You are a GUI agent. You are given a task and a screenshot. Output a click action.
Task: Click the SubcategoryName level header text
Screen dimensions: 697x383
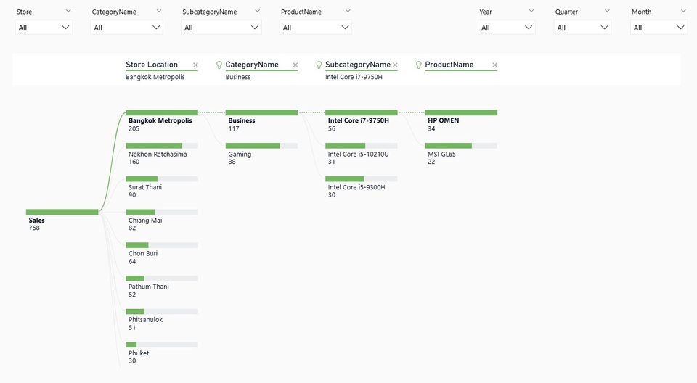pyautogui.click(x=358, y=65)
